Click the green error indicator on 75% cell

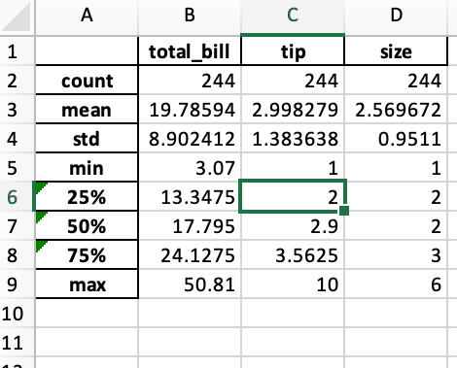40,246
